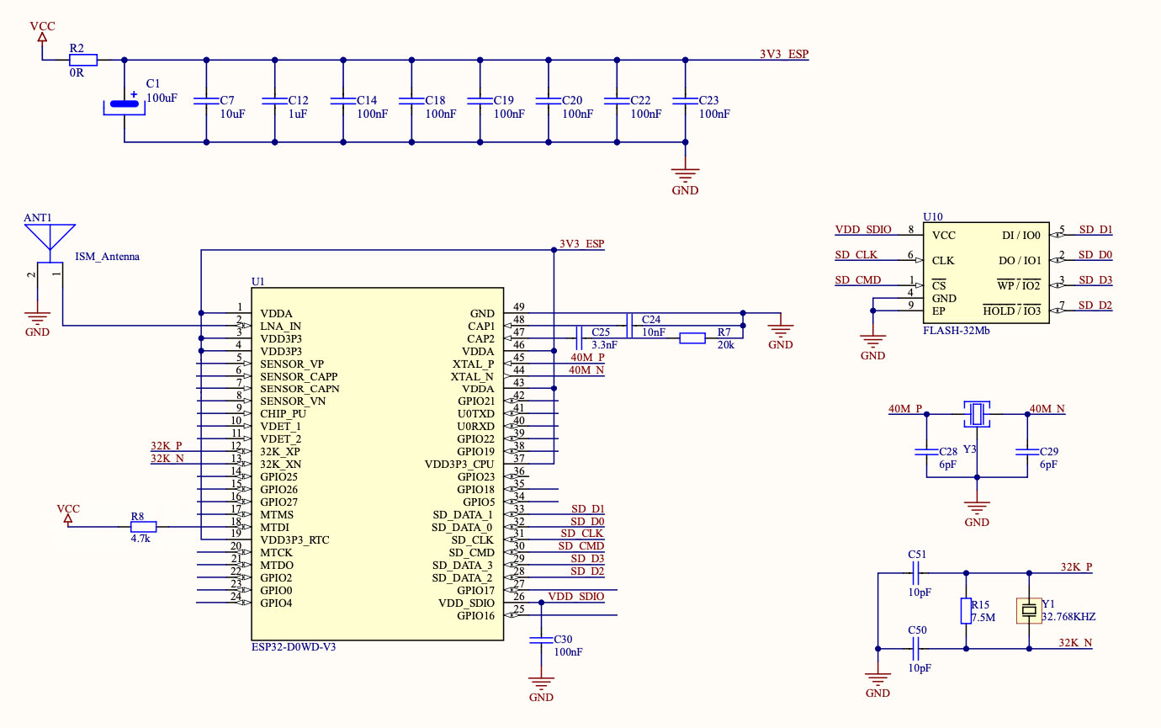The image size is (1161, 728).
Task: Click the U0TXD pin label
Action: tap(475, 413)
